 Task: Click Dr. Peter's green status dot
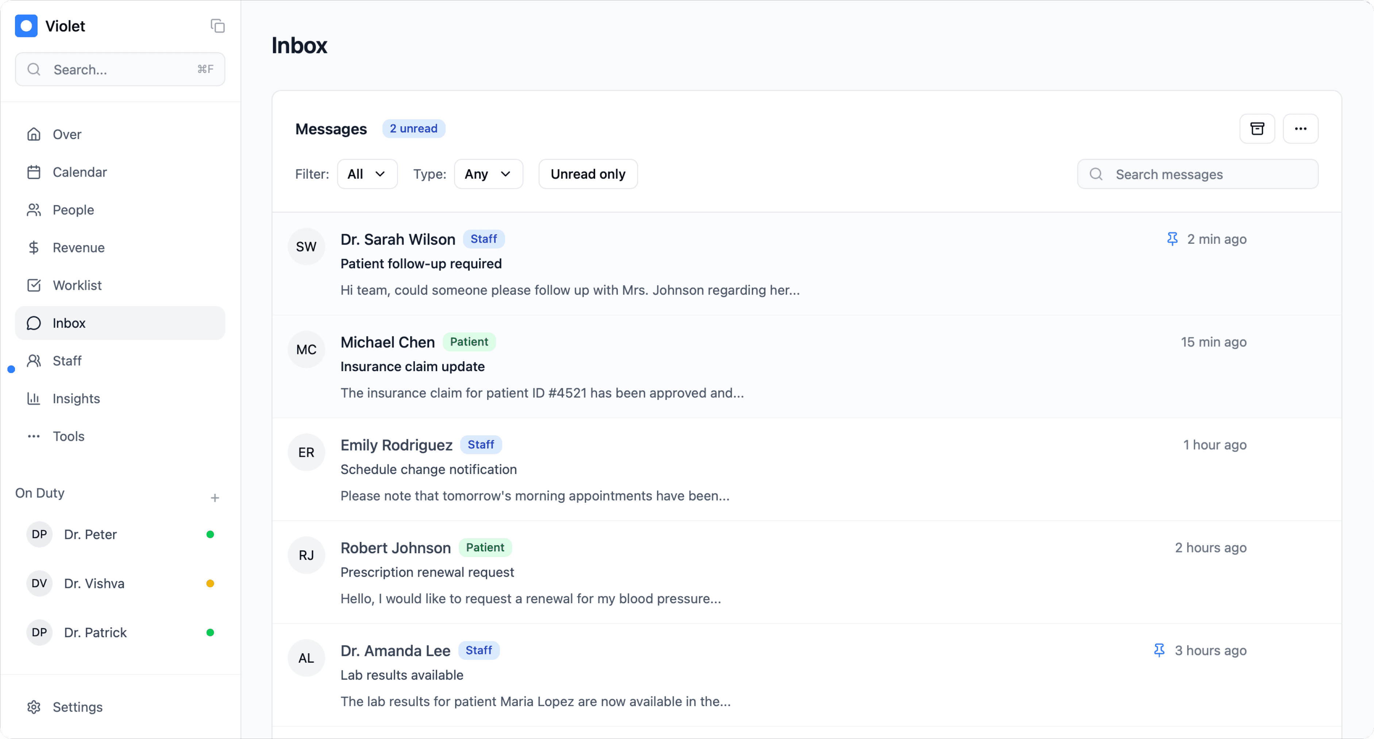(x=210, y=535)
